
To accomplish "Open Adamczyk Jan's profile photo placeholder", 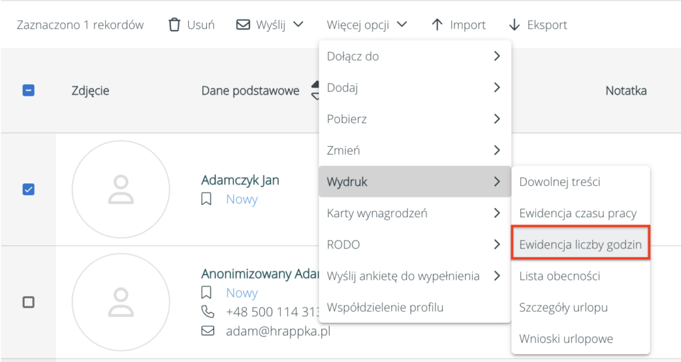I will 120,189.
